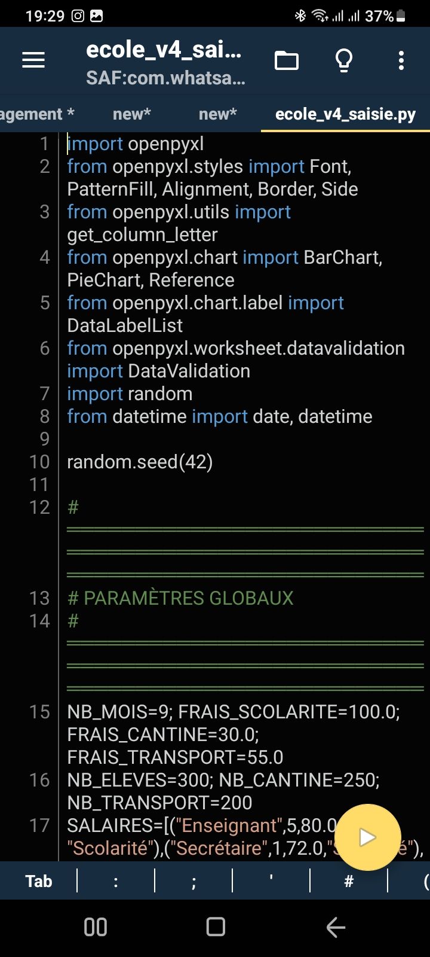The image size is (430, 957).
Task: Place cursor on the random.seed(42) line
Action: point(140,462)
